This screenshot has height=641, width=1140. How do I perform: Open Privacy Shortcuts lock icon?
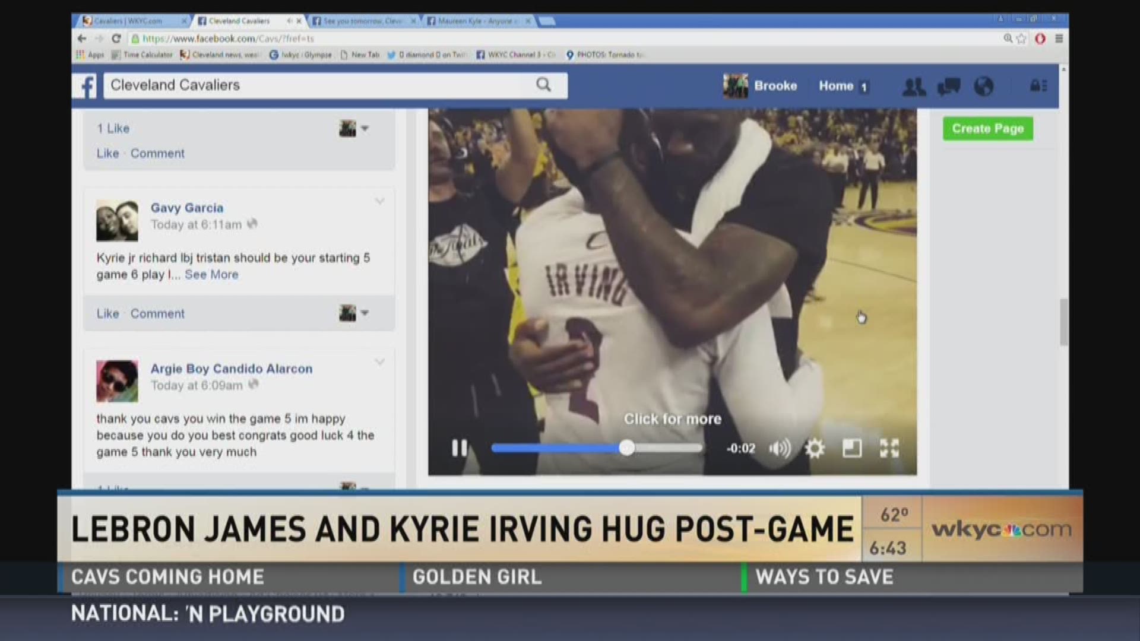coord(1038,86)
